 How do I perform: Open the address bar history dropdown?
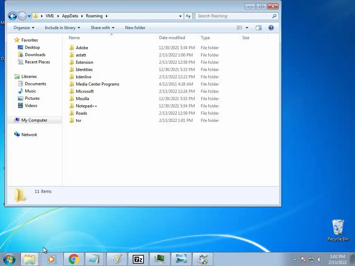180,16
